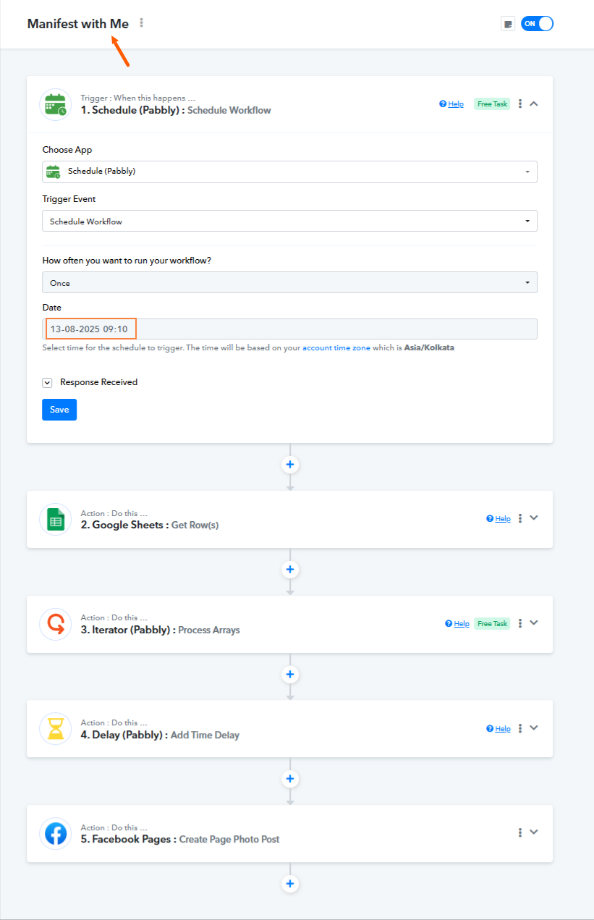
Task: Collapse the Schedule trigger step
Action: coord(534,104)
